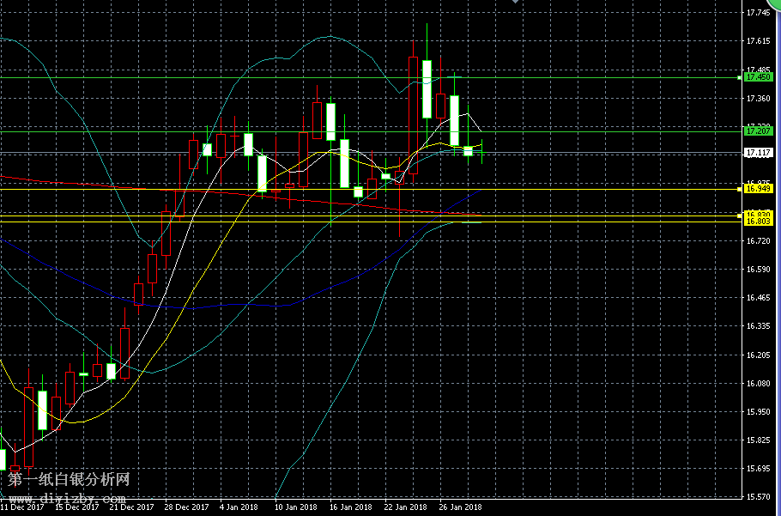Select handle of the 17.450 horizontal line
This screenshot has width=781, height=516.
(x=739, y=77)
